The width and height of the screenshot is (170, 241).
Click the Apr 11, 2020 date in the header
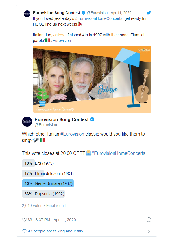[x=121, y=13]
